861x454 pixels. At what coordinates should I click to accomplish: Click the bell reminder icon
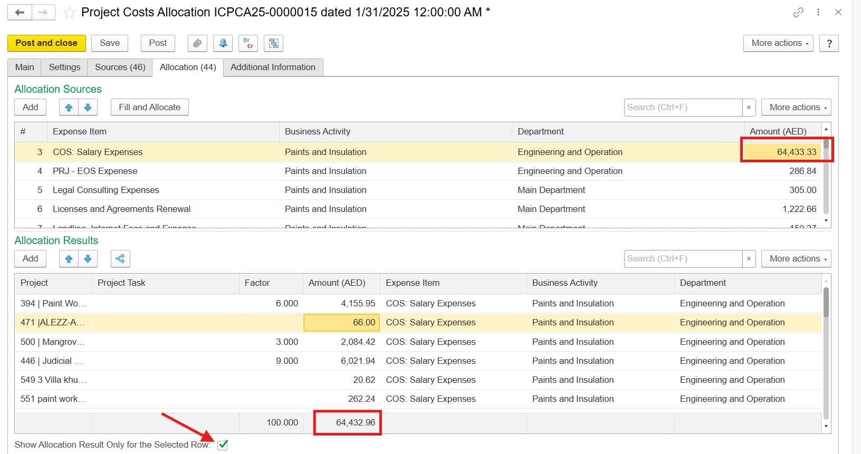point(223,43)
